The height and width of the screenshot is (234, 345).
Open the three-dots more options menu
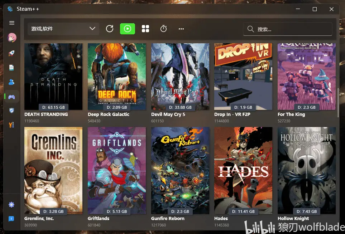(x=181, y=29)
